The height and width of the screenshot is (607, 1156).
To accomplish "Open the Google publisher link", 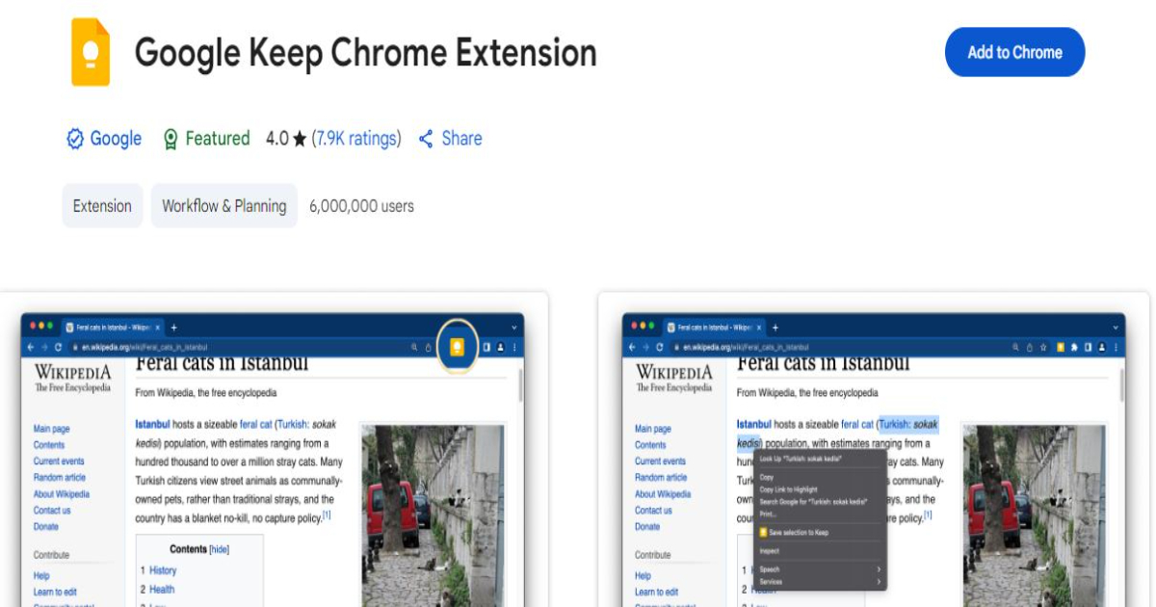I will [116, 139].
